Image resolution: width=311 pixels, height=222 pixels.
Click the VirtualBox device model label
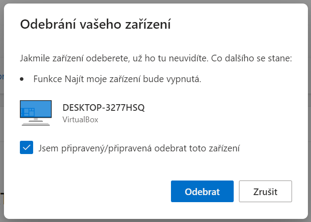(x=80, y=120)
